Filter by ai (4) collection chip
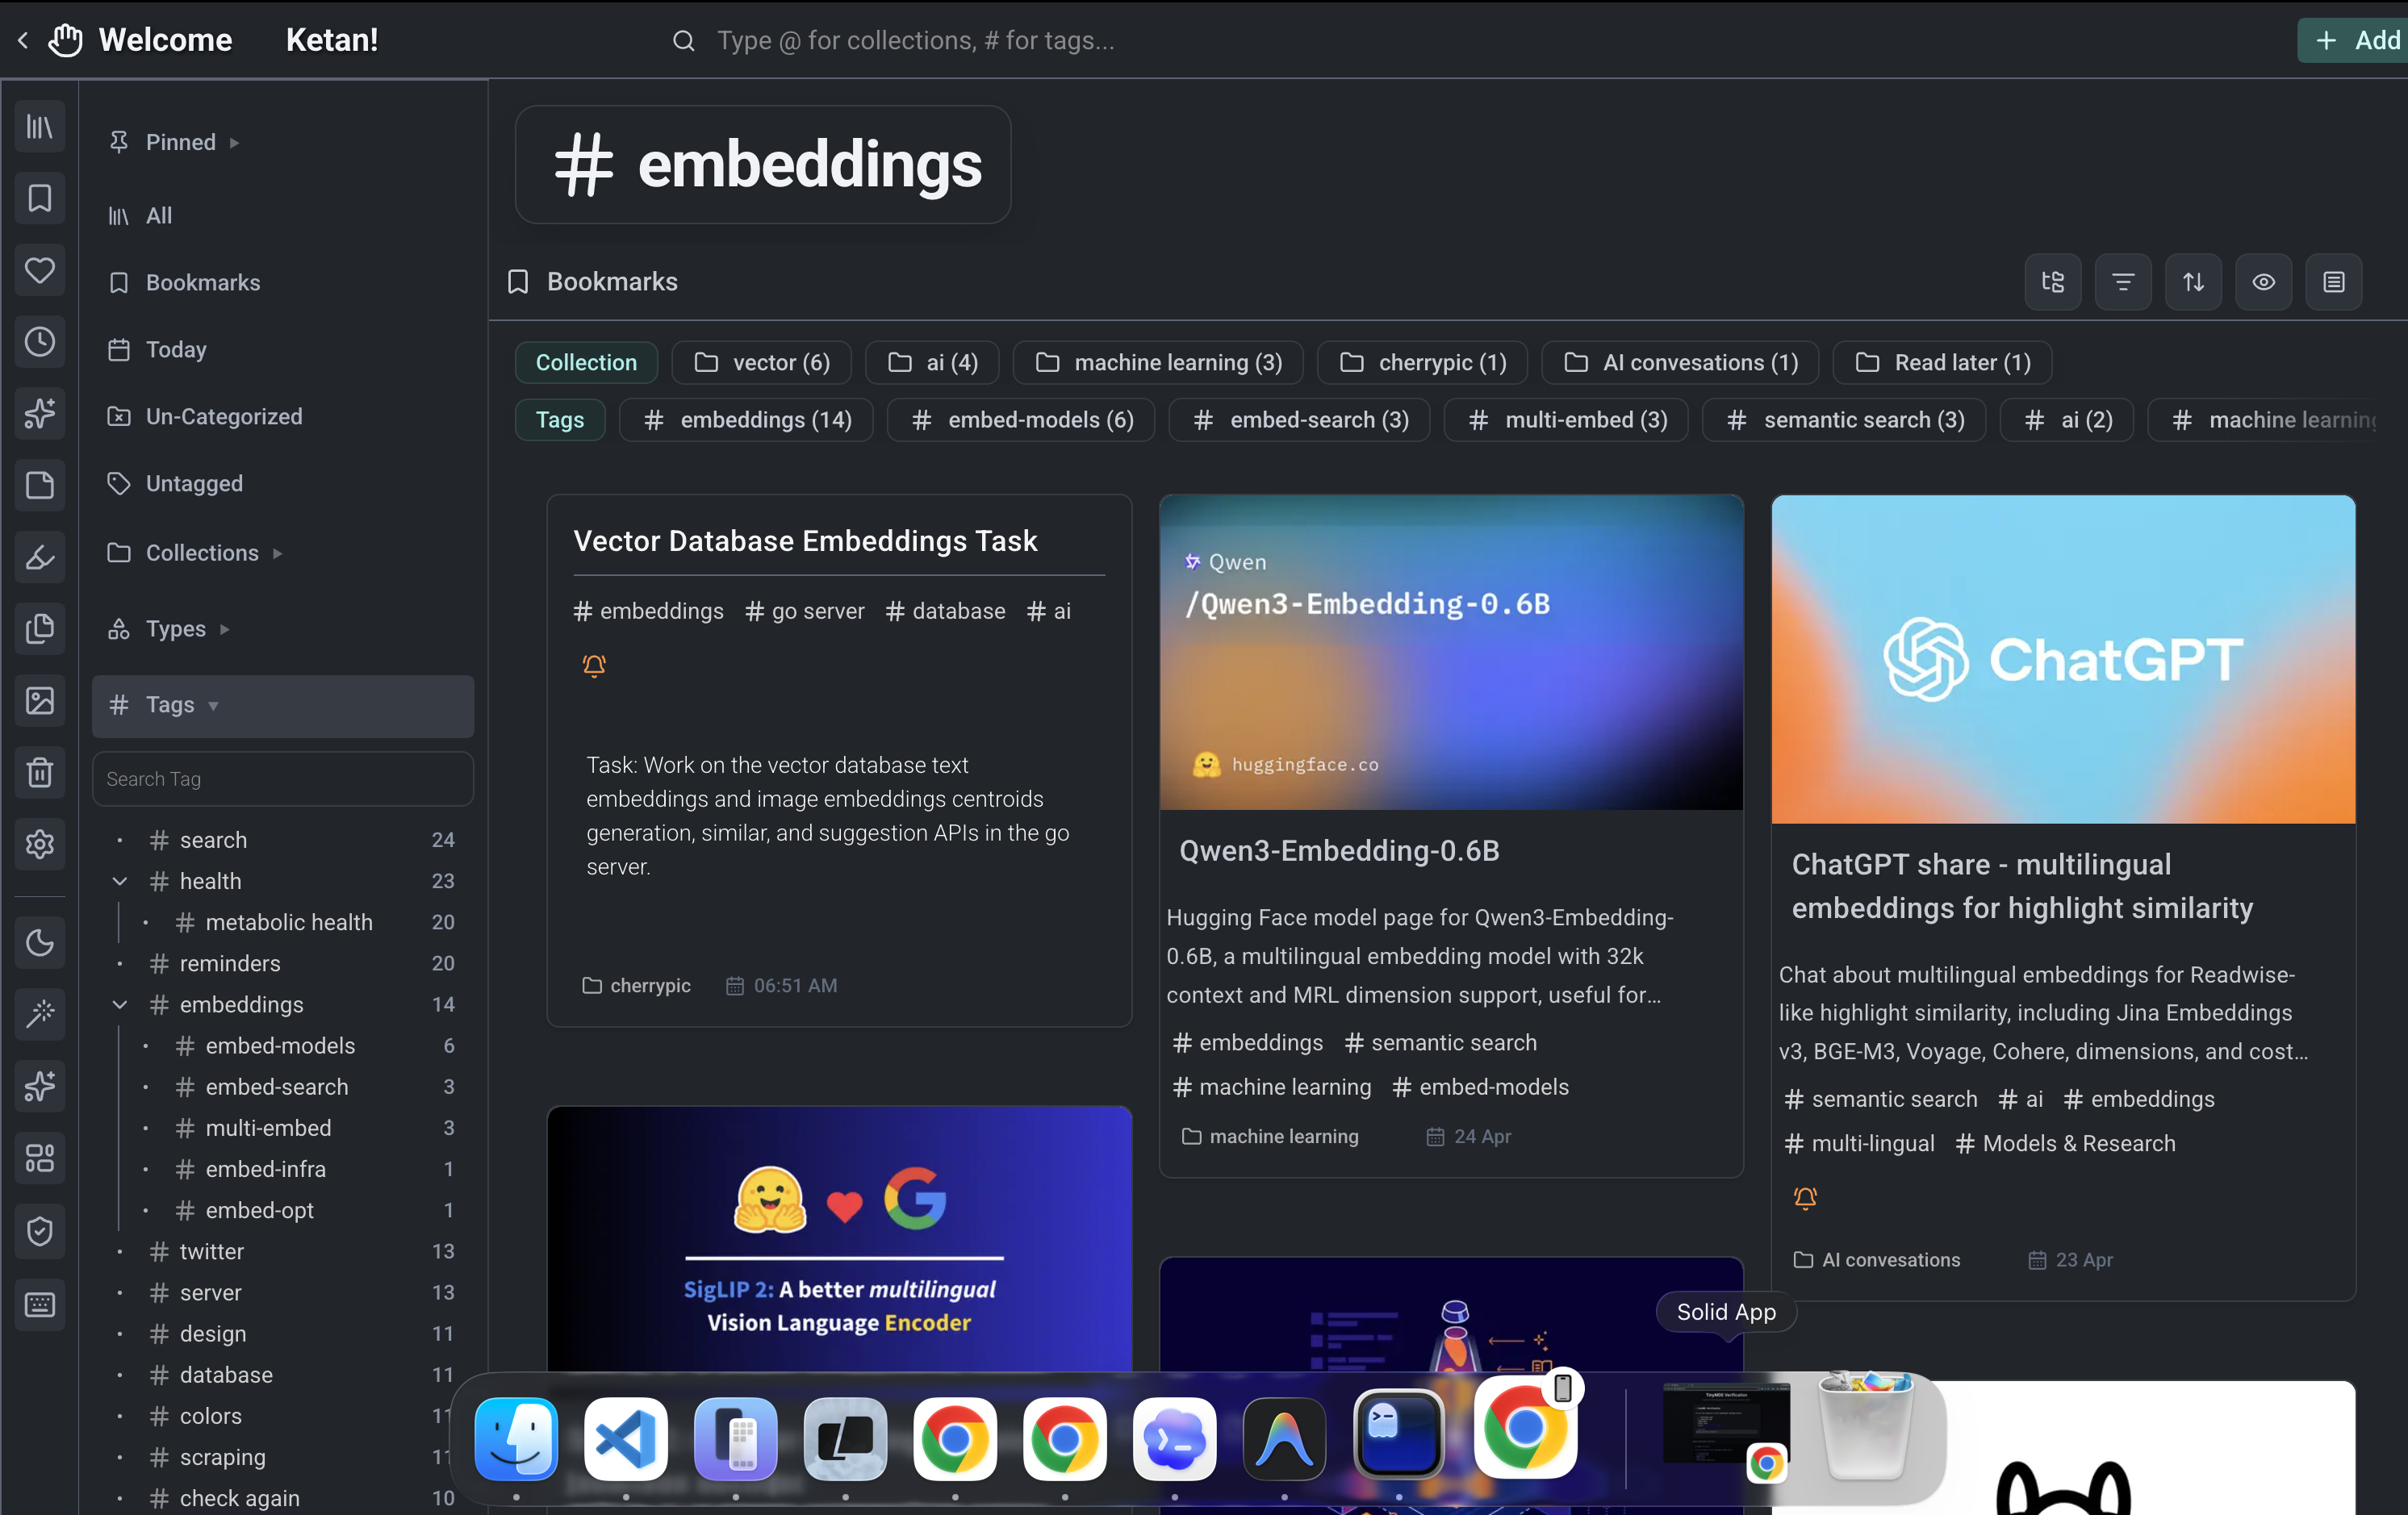 tap(932, 363)
